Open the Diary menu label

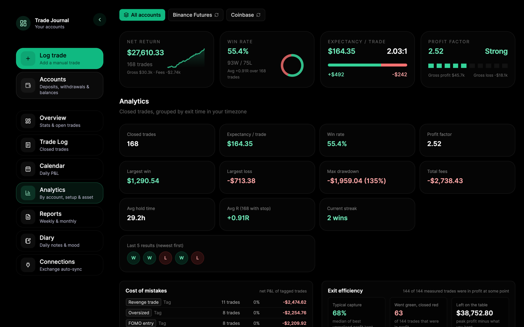(47, 238)
